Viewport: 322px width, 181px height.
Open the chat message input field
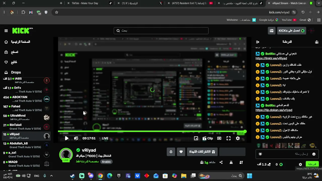click(x=287, y=154)
